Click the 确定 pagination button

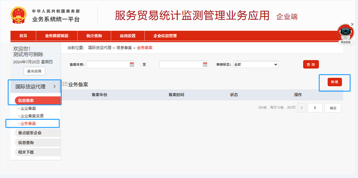tap(333, 108)
